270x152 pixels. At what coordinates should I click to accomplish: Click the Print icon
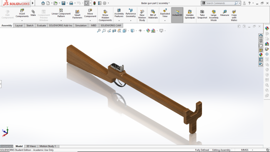[71, 3]
